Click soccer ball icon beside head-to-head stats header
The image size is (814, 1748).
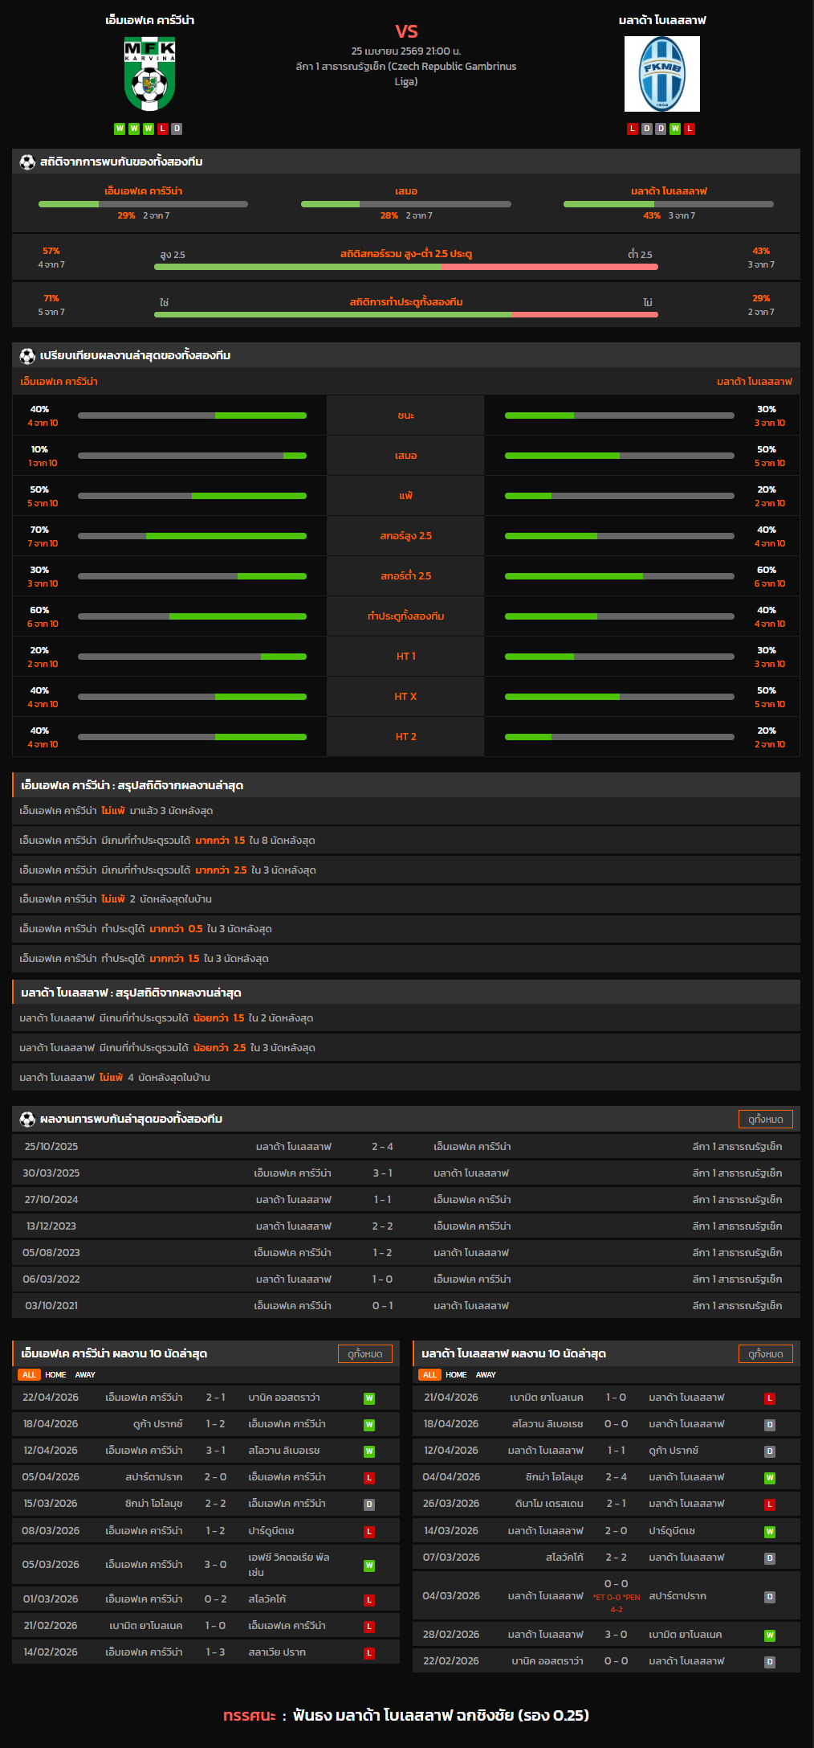(27, 162)
